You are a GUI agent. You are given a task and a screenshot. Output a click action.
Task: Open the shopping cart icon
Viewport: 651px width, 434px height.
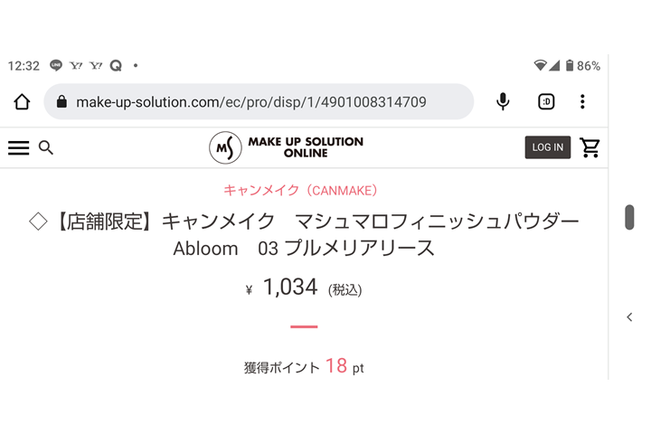(x=590, y=147)
